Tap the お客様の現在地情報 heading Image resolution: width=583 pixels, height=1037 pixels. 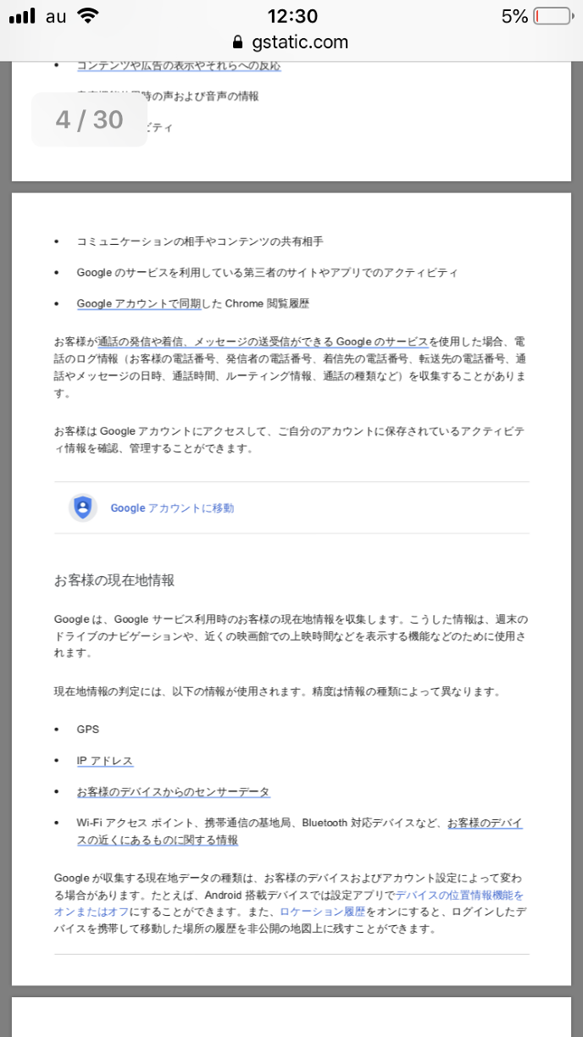tap(114, 580)
